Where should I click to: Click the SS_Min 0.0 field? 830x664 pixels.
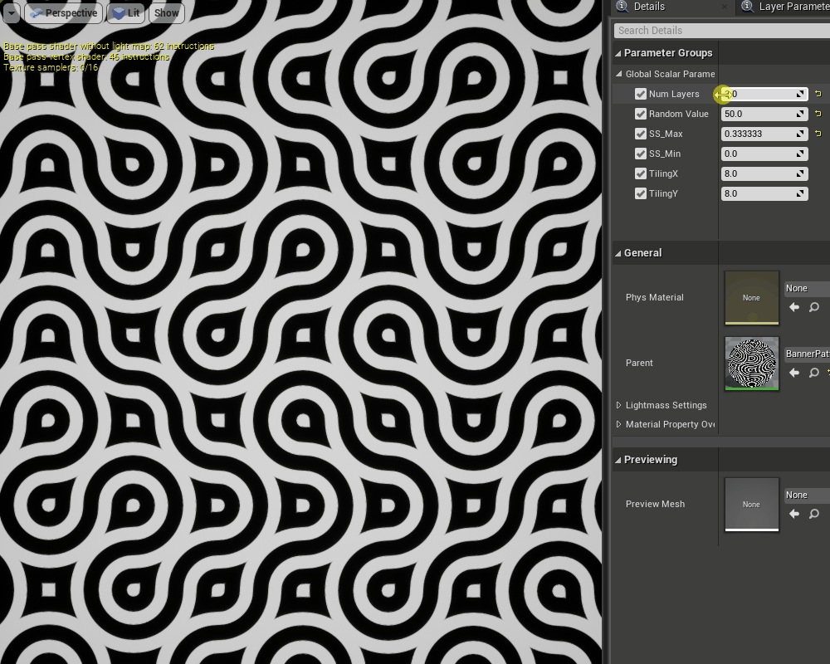[x=764, y=154]
